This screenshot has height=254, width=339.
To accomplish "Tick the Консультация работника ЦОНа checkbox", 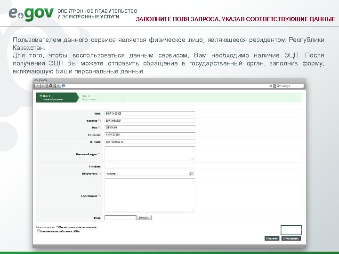I will [38, 231].
